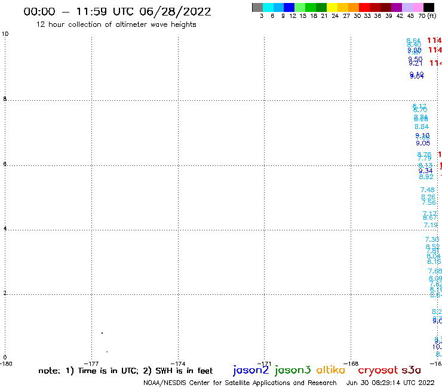Click the lavender 45 ft legend swatch
The width and height of the screenshot is (442, 388).
coord(407,7)
